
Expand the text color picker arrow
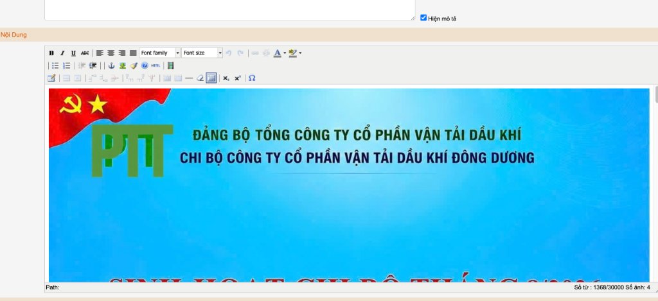click(285, 53)
